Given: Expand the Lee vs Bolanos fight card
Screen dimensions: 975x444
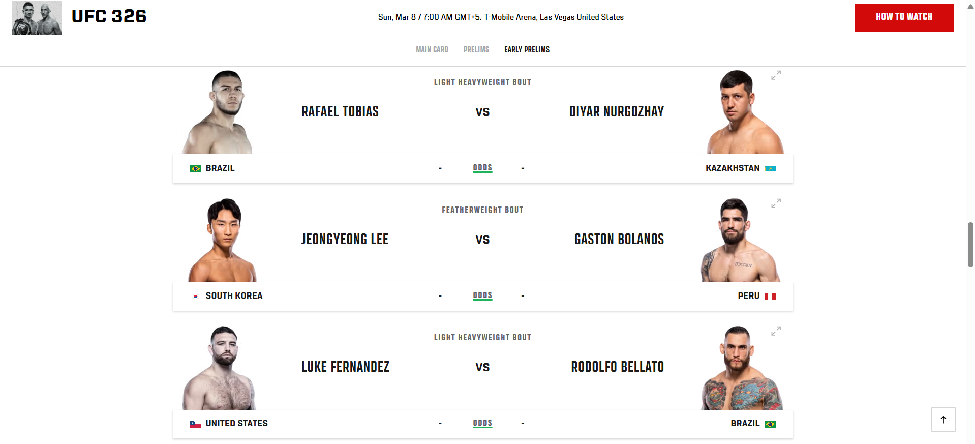Looking at the screenshot, I should point(776,203).
